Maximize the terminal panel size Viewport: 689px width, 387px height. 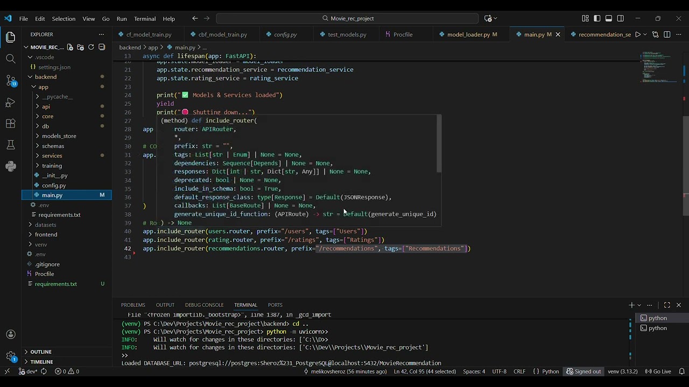click(x=667, y=305)
